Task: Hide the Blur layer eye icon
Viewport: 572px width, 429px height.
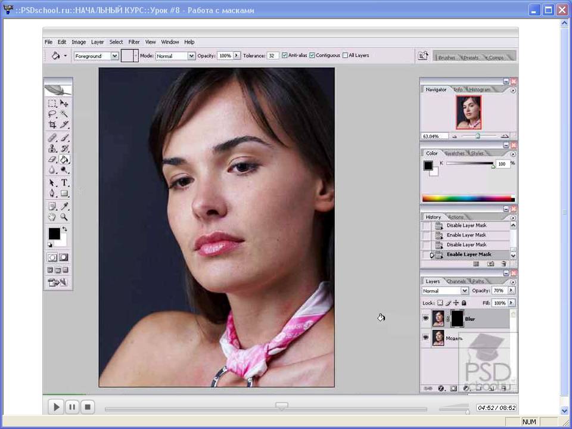Action: [x=425, y=318]
